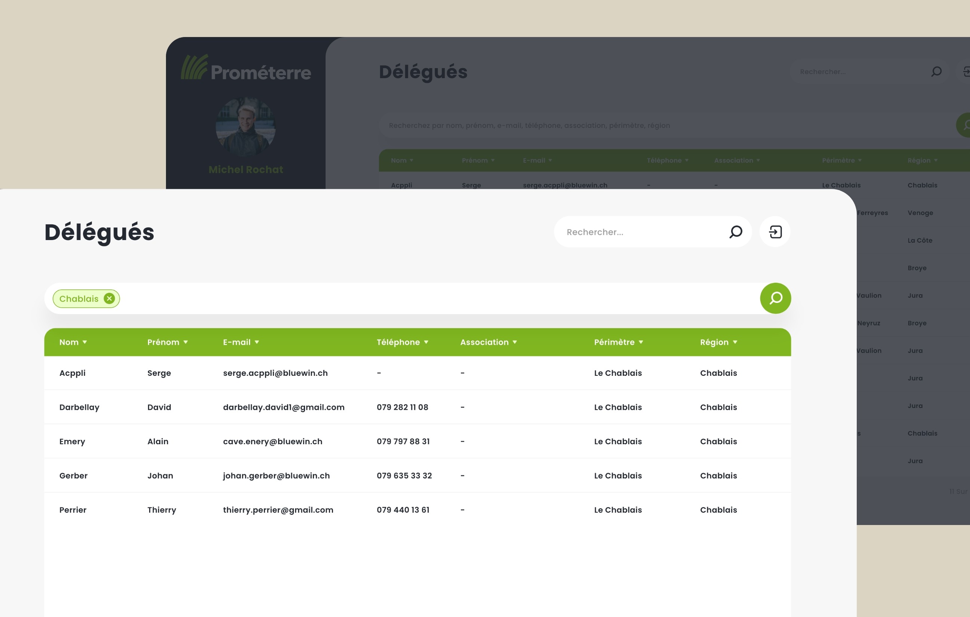970x617 pixels.
Task: Sort by Prénom column arrow in front table
Action: [x=186, y=342]
